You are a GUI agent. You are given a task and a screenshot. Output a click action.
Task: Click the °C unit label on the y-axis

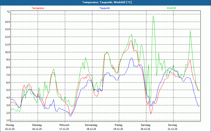[8, 12]
